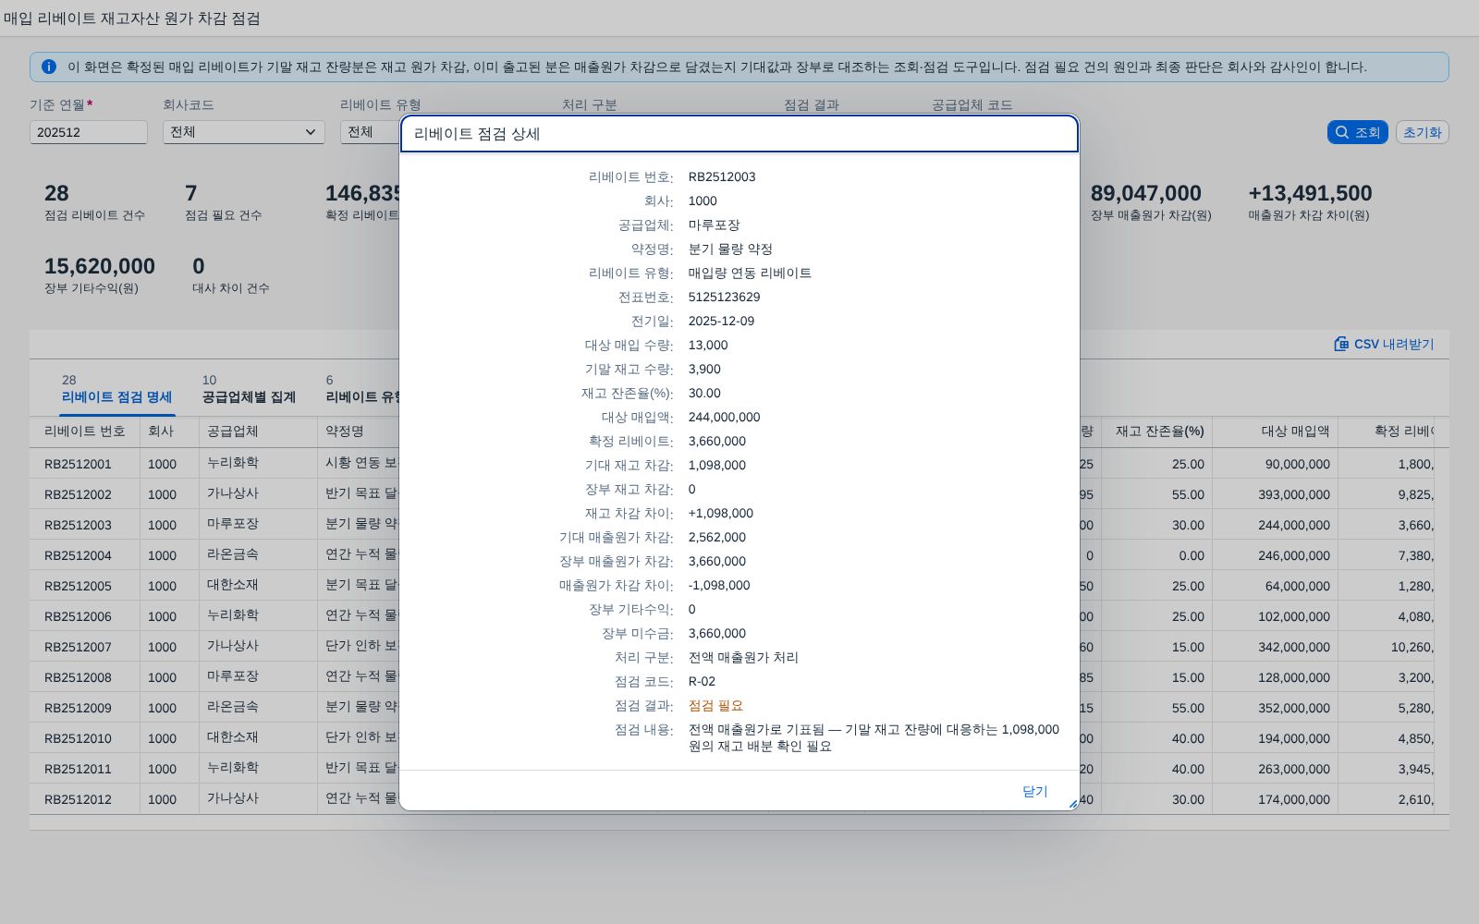Select the 리베이트 점검 명세 tab
The width and height of the screenshot is (1479, 924).
(x=116, y=390)
